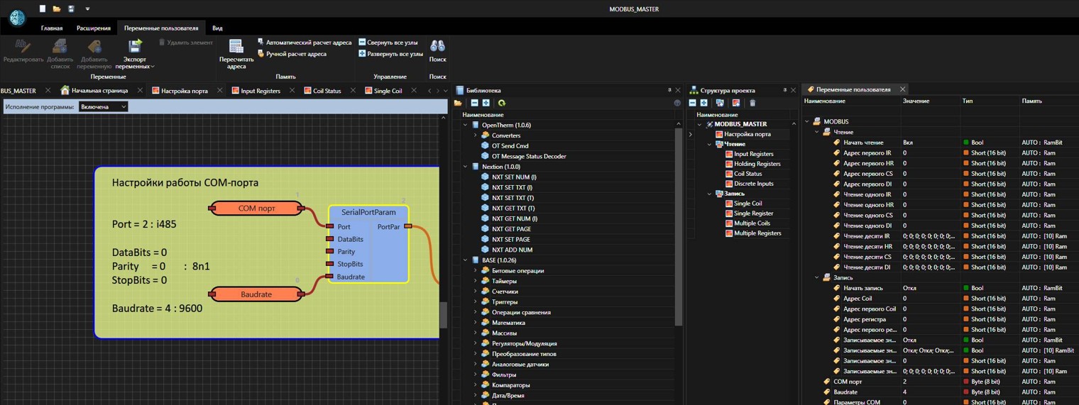Click add page icon in Структура проекта toolbar
Viewport: 1079px width, 405px height.
(736, 103)
